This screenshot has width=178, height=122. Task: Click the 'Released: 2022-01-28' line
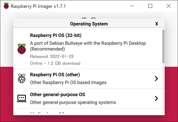click(52, 57)
